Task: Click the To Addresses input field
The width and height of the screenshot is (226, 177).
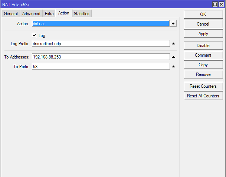Action: [x=101, y=57]
